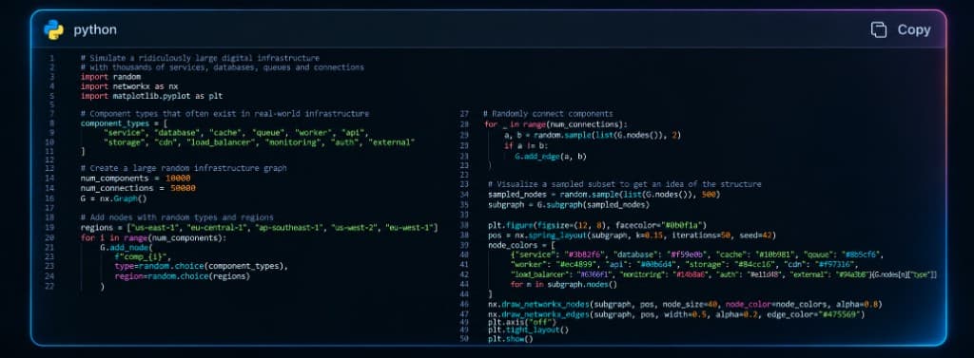Click the line "nx.draw_networkx_edges(subgraph, pos...)"
974x358 pixels.
[x=676, y=314]
